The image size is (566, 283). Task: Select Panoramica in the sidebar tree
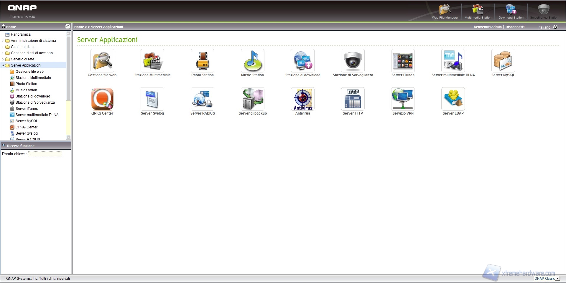[x=21, y=34]
